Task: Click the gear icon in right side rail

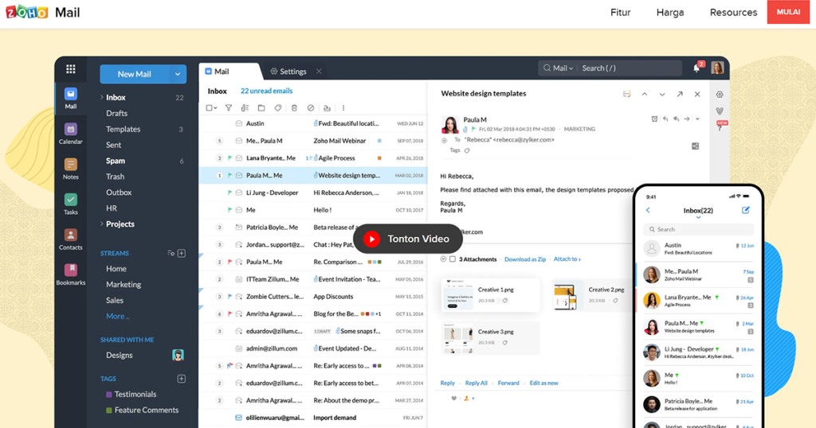Action: pyautogui.click(x=720, y=95)
